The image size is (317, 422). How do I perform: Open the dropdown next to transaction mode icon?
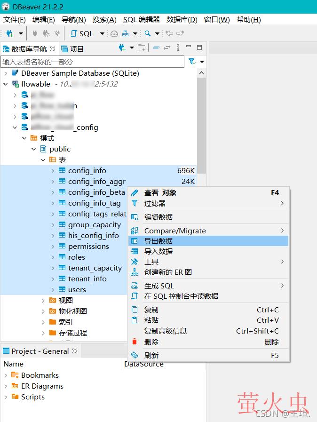click(x=135, y=34)
